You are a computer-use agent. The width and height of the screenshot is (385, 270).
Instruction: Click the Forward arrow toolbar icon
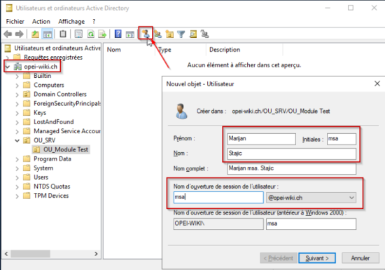point(20,34)
